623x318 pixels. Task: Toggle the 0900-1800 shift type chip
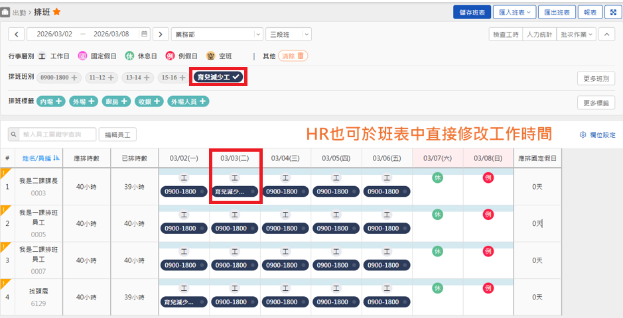point(58,78)
